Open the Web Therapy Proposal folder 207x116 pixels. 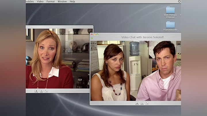coord(170,11)
